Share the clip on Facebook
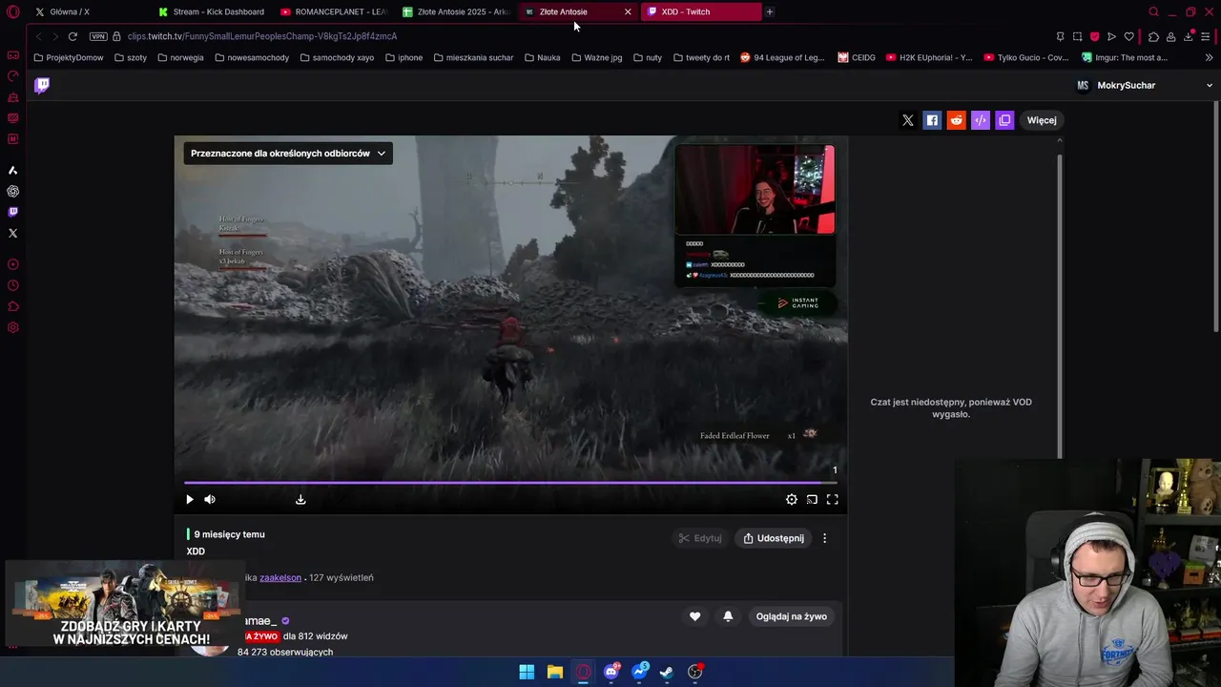Screen dimensions: 1221x687 tap(932, 120)
